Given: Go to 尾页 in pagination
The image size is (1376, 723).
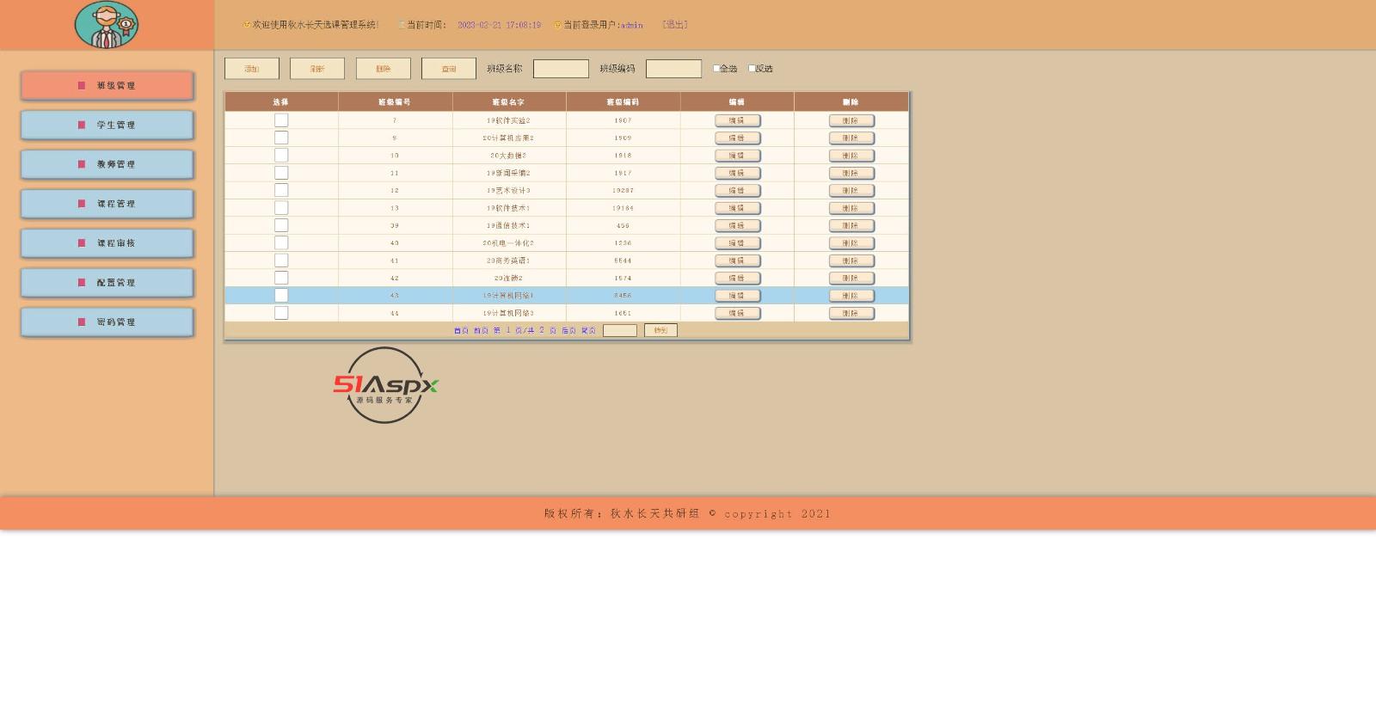Looking at the screenshot, I should [588, 331].
